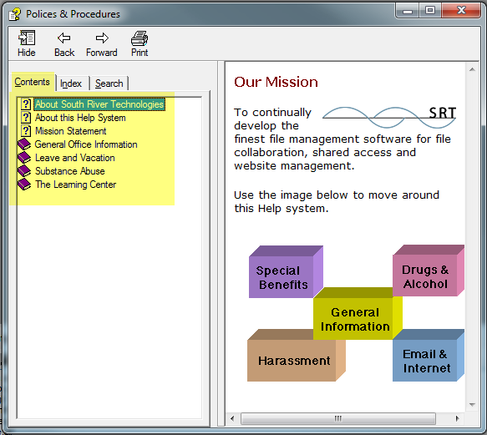Click the General Information yellow block

click(x=358, y=314)
